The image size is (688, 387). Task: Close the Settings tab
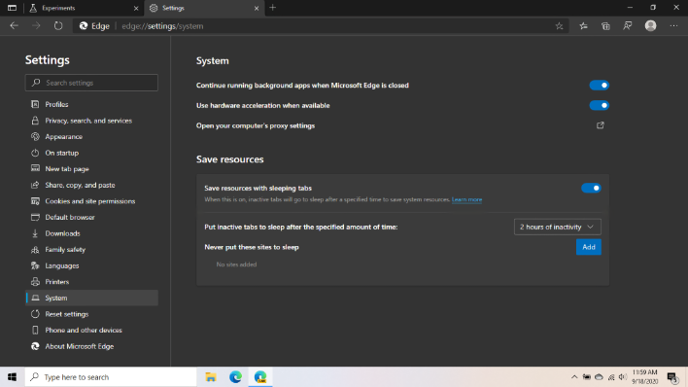point(257,8)
